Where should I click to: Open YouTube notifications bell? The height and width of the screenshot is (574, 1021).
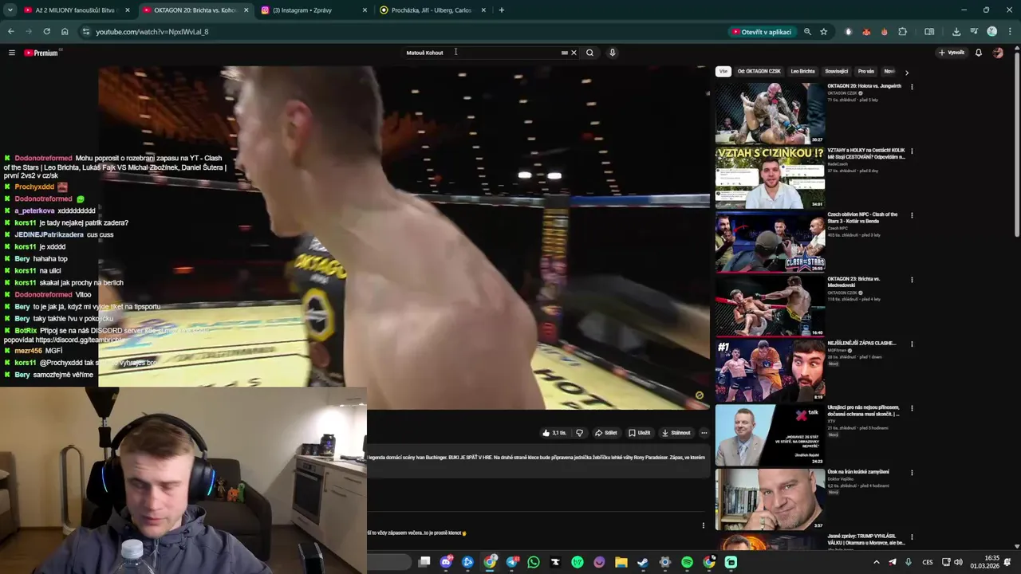point(979,53)
